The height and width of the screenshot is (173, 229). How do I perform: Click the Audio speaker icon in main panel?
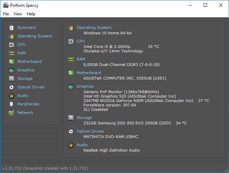point(71,145)
